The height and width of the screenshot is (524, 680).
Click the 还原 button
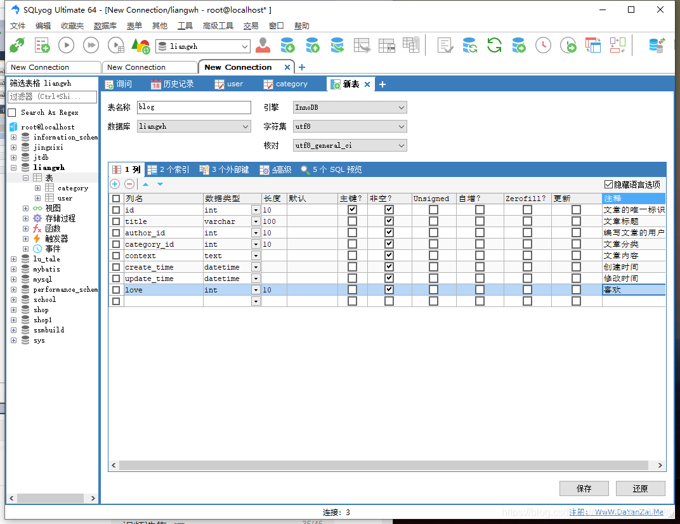click(x=640, y=488)
